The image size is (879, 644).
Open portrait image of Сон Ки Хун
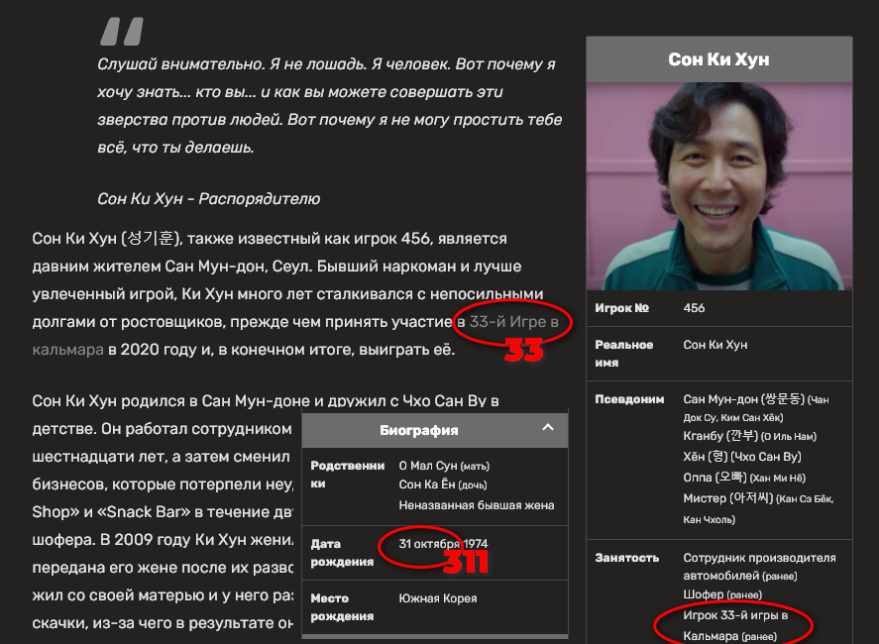[x=719, y=186]
